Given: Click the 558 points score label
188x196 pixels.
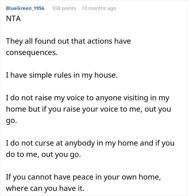Looking at the screenshot, I should pyautogui.click(x=64, y=8).
